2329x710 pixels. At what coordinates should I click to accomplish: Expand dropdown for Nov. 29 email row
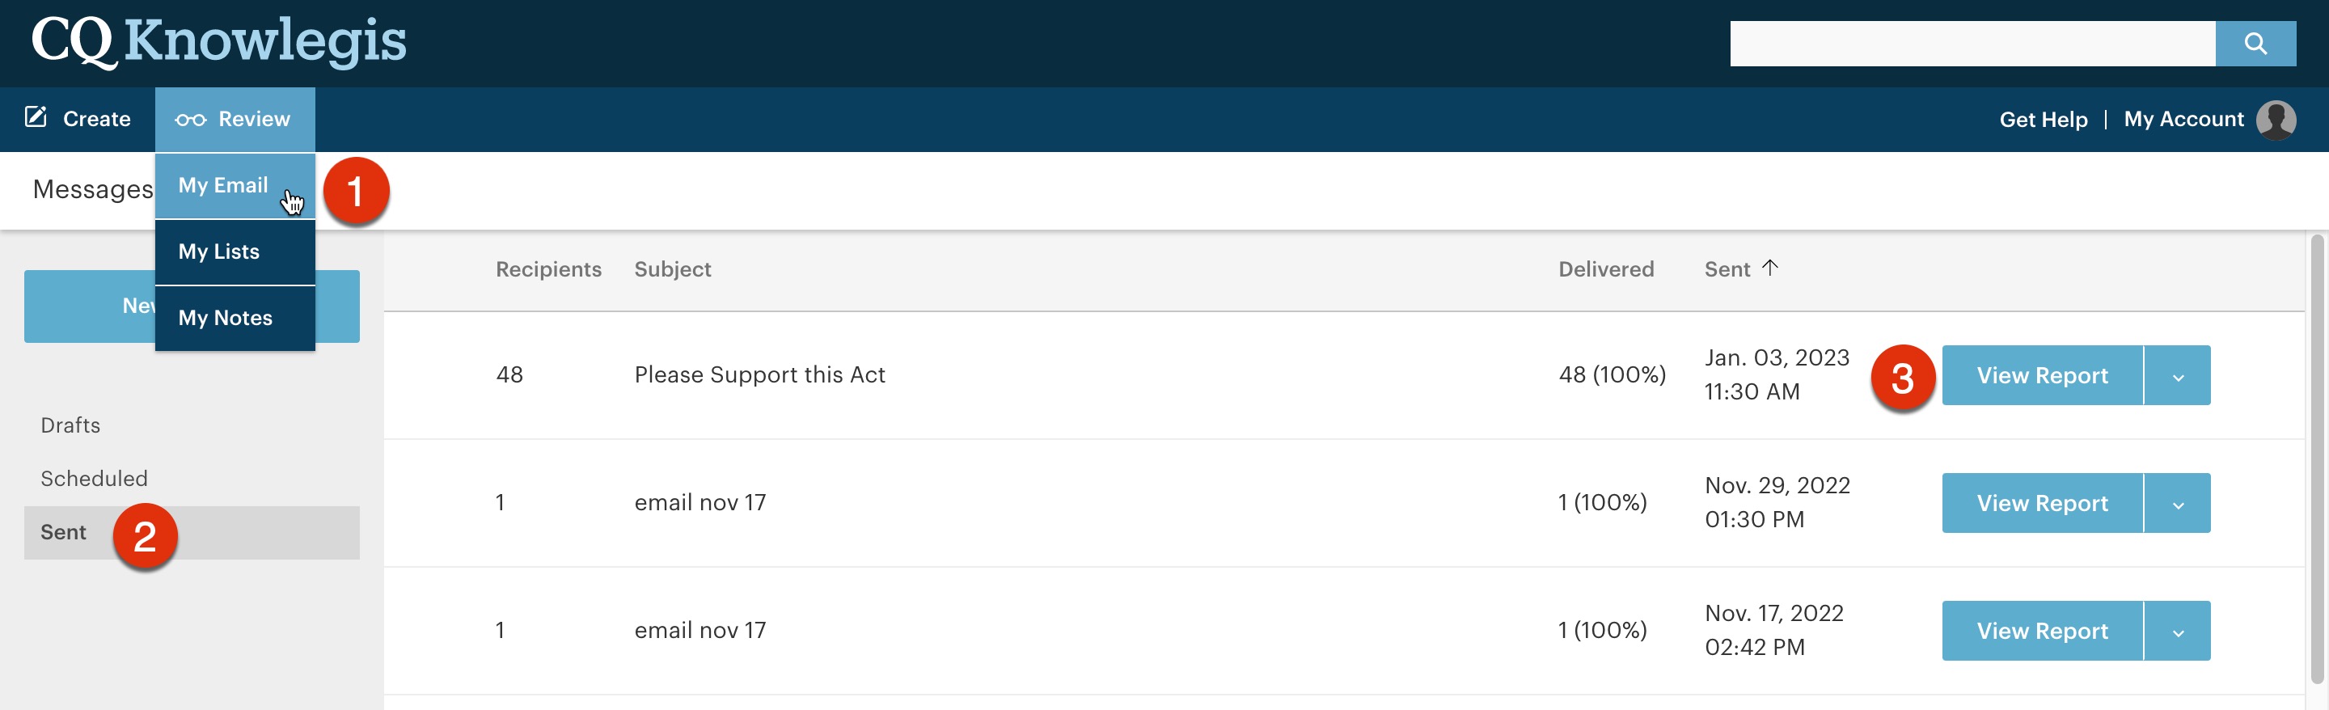[2177, 503]
